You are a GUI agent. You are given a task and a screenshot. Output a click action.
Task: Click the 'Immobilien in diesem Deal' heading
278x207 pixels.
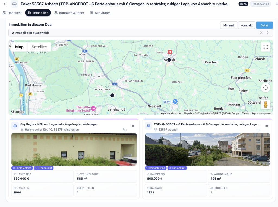30,25
